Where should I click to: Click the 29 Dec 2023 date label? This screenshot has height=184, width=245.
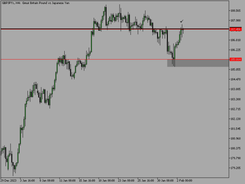pyautogui.click(x=9, y=180)
